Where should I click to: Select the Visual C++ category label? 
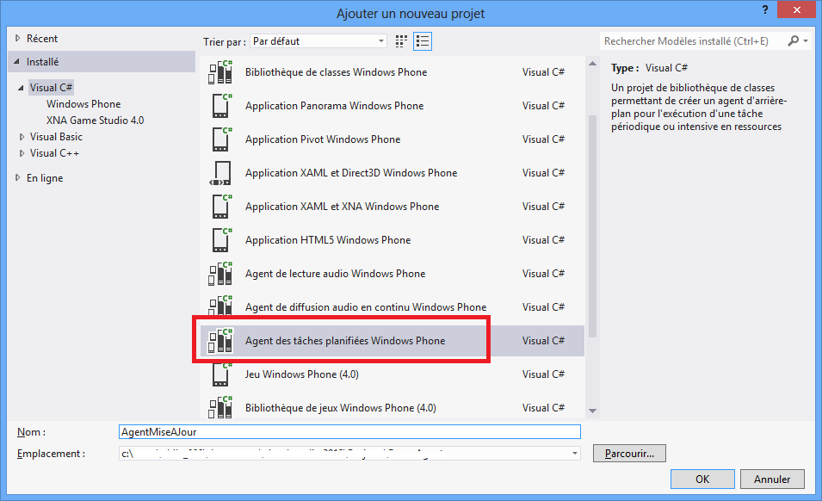pos(54,153)
